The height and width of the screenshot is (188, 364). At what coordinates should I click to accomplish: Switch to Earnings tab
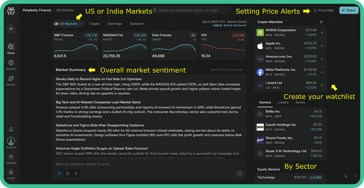[115, 24]
